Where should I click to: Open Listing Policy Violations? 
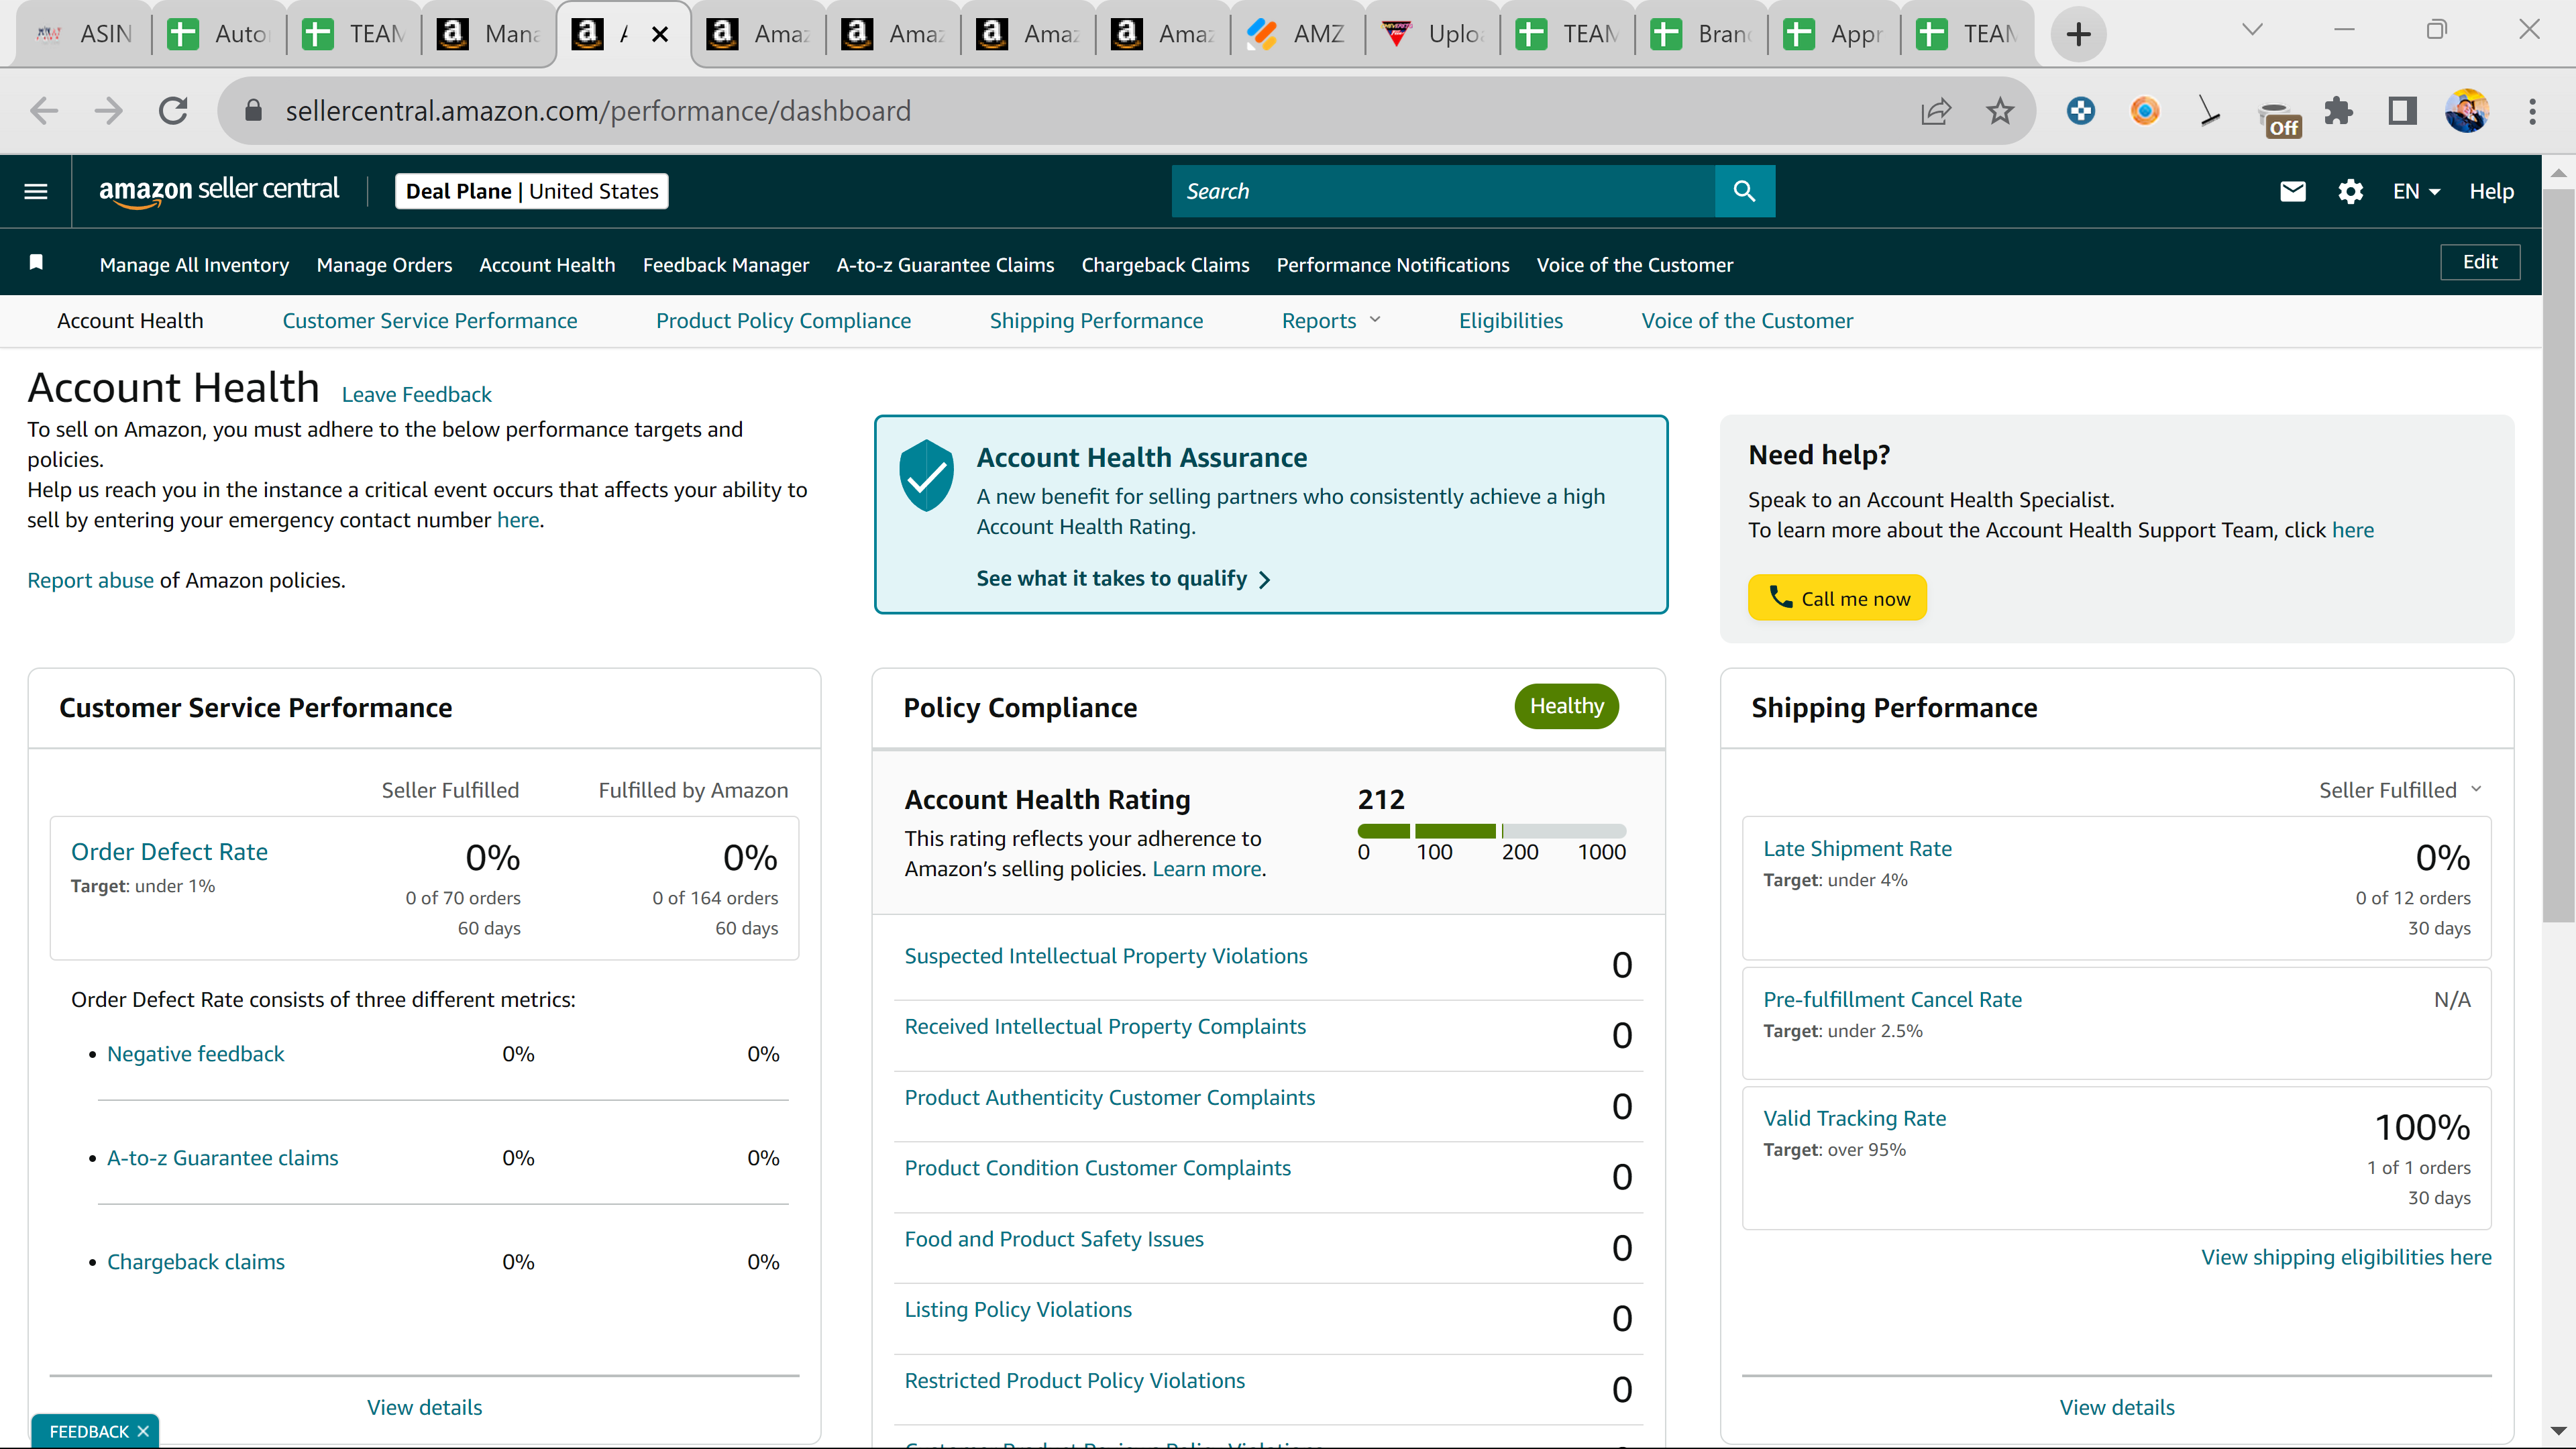[1018, 1310]
